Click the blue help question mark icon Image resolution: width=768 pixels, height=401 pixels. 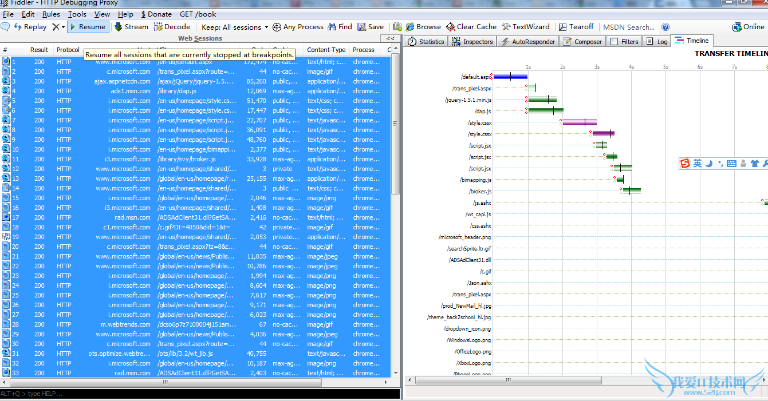click(665, 27)
